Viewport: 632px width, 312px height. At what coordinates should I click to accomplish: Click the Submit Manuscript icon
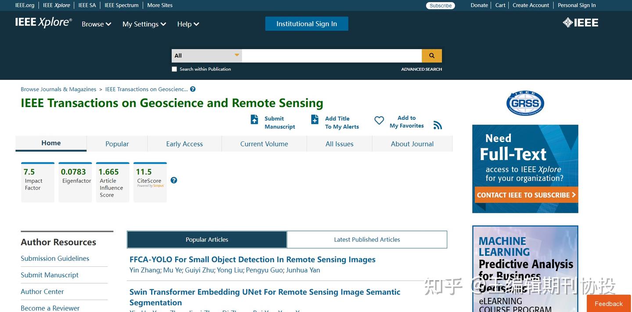point(255,119)
